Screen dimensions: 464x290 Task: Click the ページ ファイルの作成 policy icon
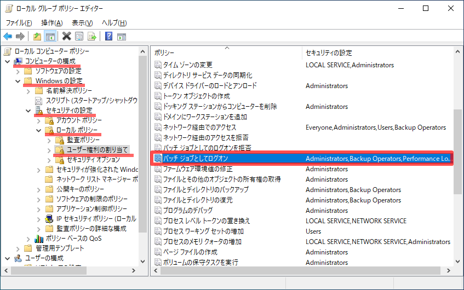158,252
